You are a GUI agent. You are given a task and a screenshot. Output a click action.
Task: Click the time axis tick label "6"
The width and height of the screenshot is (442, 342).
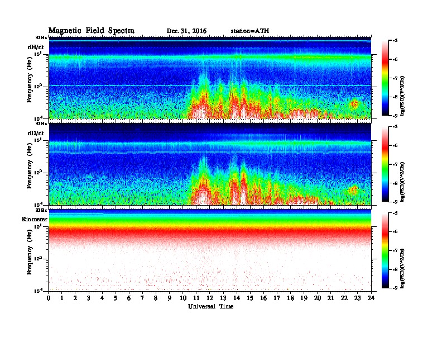pos(129,298)
